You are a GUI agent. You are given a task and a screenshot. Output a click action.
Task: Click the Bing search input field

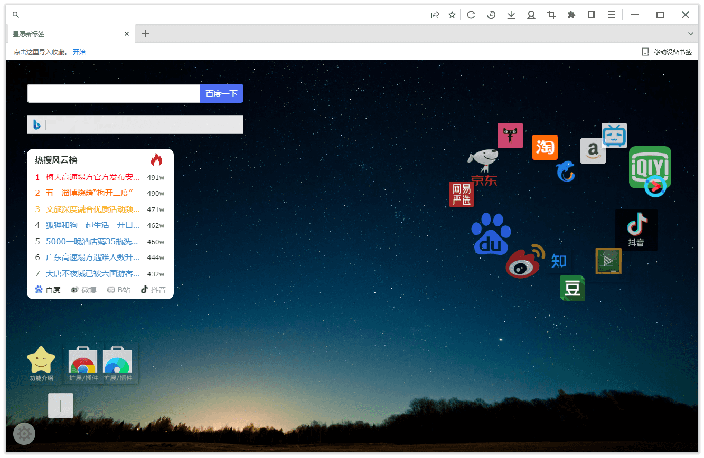(x=143, y=125)
